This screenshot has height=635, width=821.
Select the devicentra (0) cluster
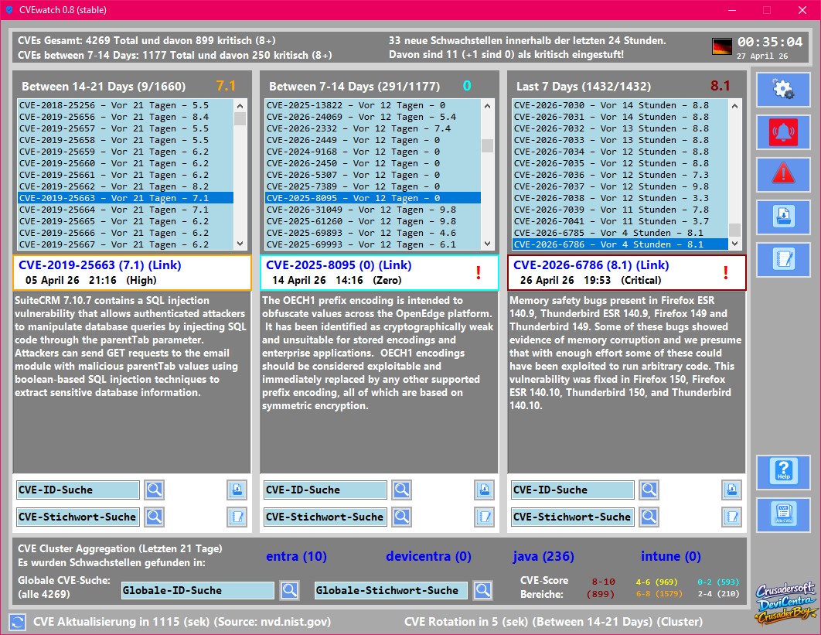click(x=428, y=556)
